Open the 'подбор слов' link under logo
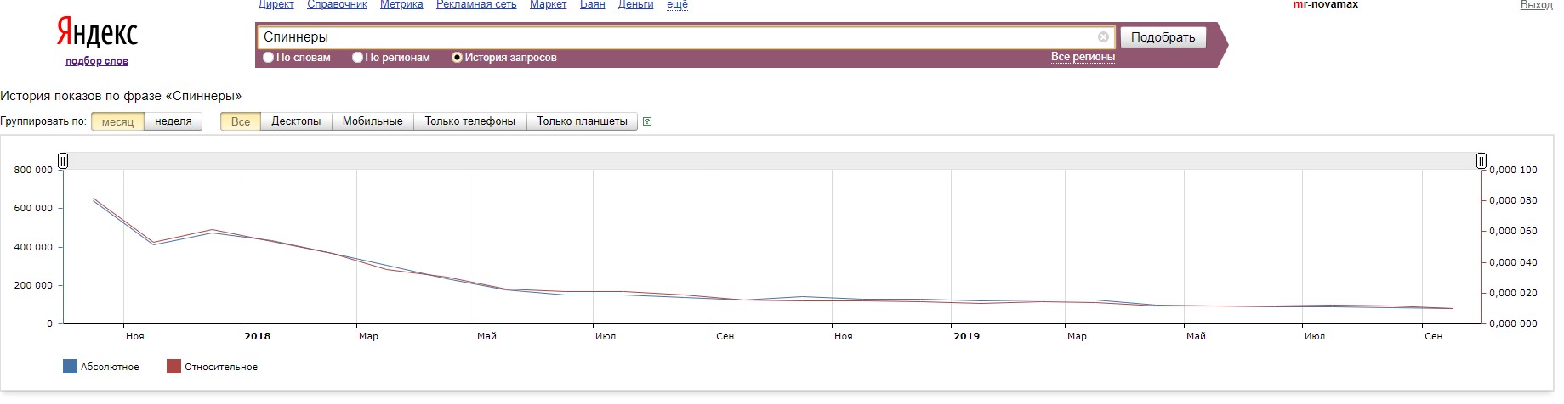Viewport: 1564px width, 404px height. (x=97, y=61)
